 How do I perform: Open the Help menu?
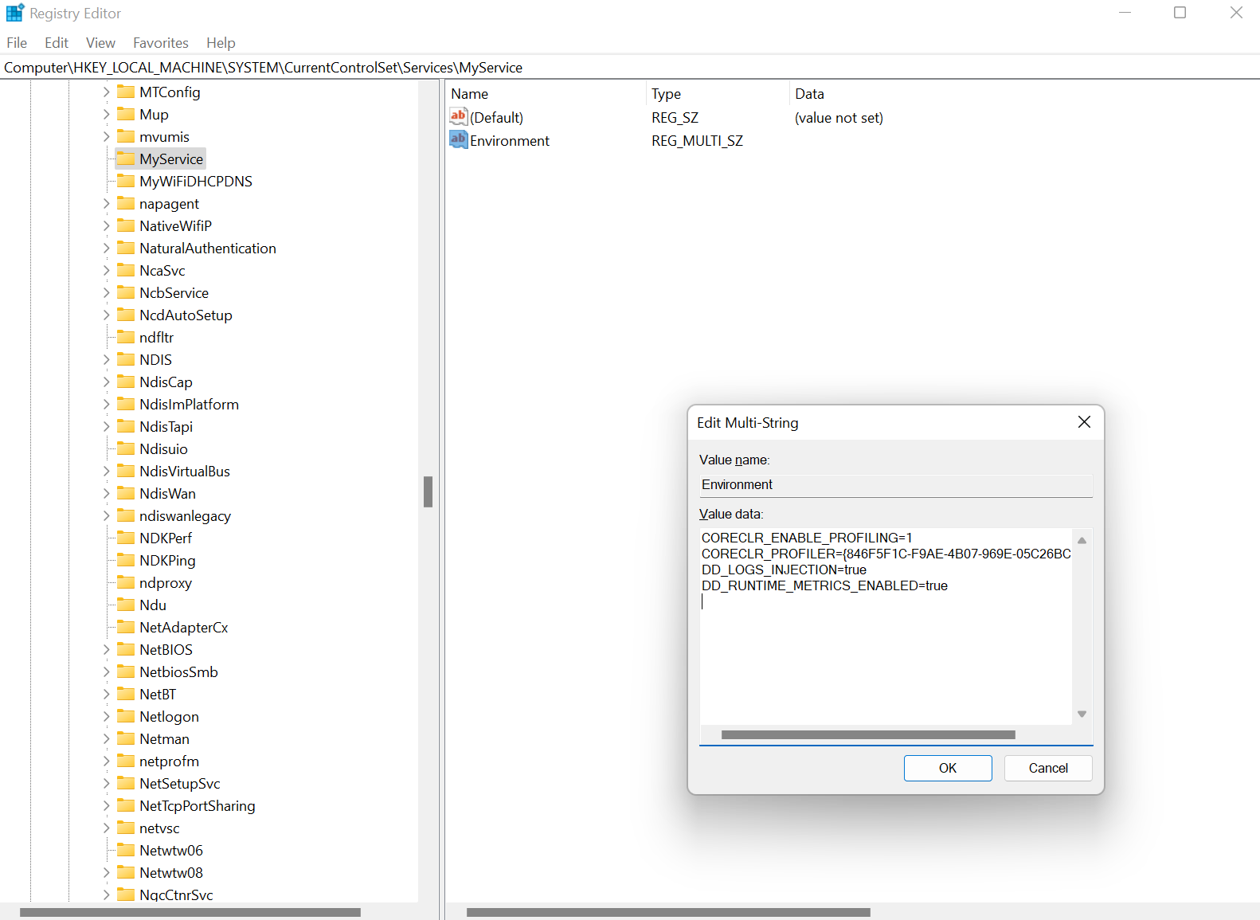coord(221,42)
